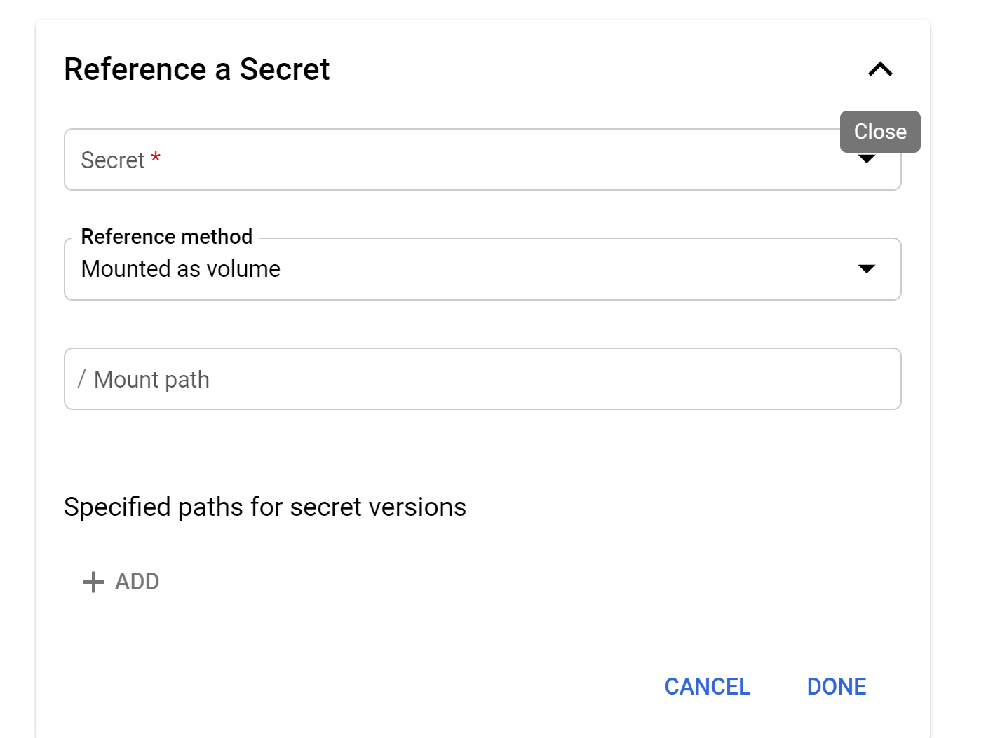Confirm with the DONE button
The height and width of the screenshot is (738, 1000).
tap(837, 687)
